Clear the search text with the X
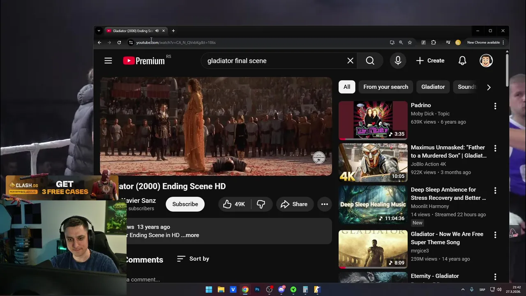The image size is (526, 296). 350,61
